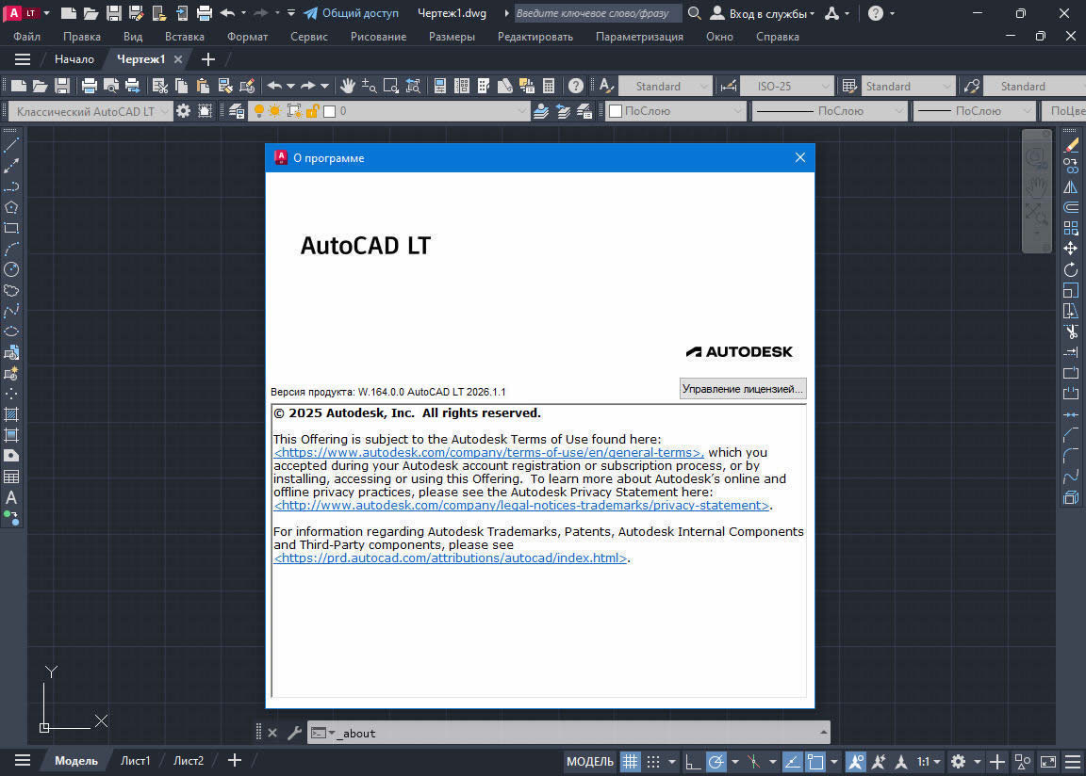Toggle ortho mode in status bar

tap(691, 761)
